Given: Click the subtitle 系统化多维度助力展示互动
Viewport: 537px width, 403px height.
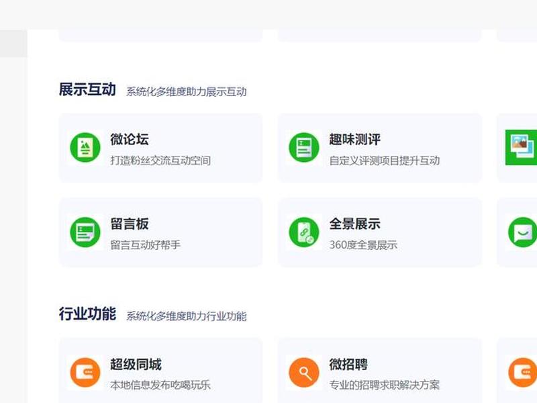Looking at the screenshot, I should (187, 91).
